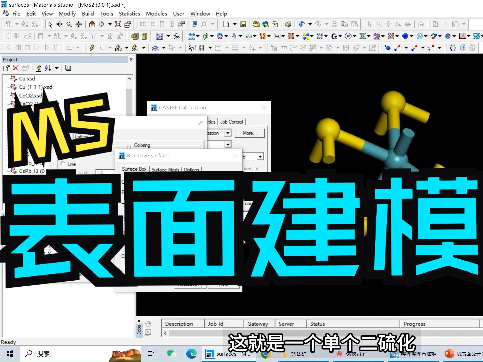483x362 pixels.
Task: Click the Paste toolbar icon
Action: pyautogui.click(x=354, y=24)
